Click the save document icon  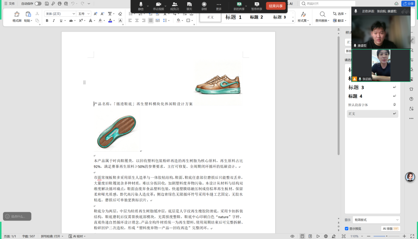pyautogui.click(x=47, y=4)
